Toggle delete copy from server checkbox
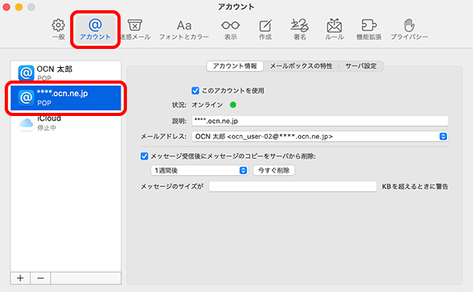473x292 pixels. [144, 156]
